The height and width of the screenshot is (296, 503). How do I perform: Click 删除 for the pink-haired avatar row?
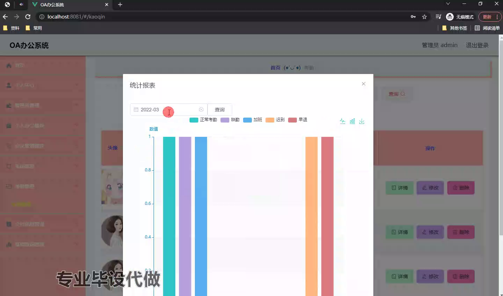[461, 188]
